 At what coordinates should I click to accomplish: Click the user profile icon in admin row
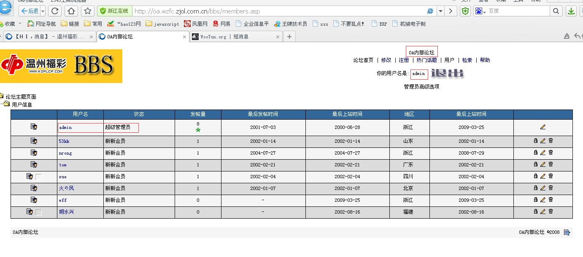click(34, 126)
